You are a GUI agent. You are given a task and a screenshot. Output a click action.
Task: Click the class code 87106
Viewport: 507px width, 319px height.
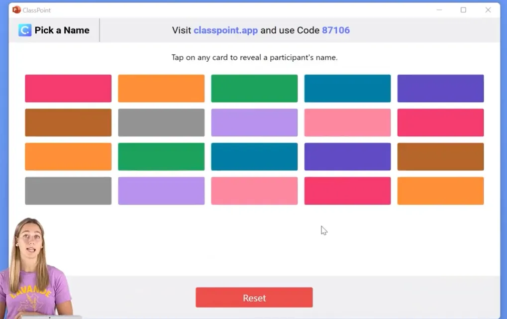pos(335,30)
